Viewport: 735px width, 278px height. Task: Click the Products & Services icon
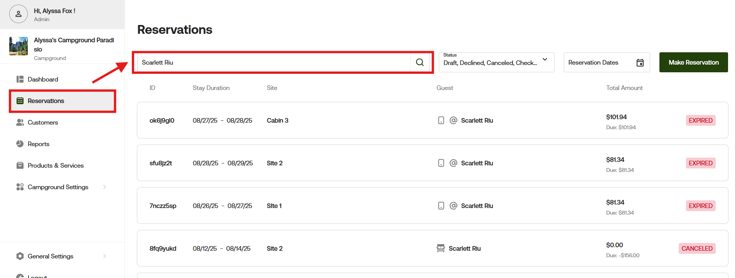pyautogui.click(x=20, y=165)
